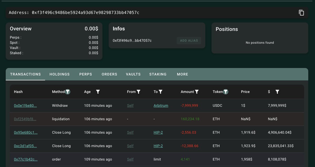Copy the wallet address with the copy icon
Screen dimensions: 315x167
301,13
